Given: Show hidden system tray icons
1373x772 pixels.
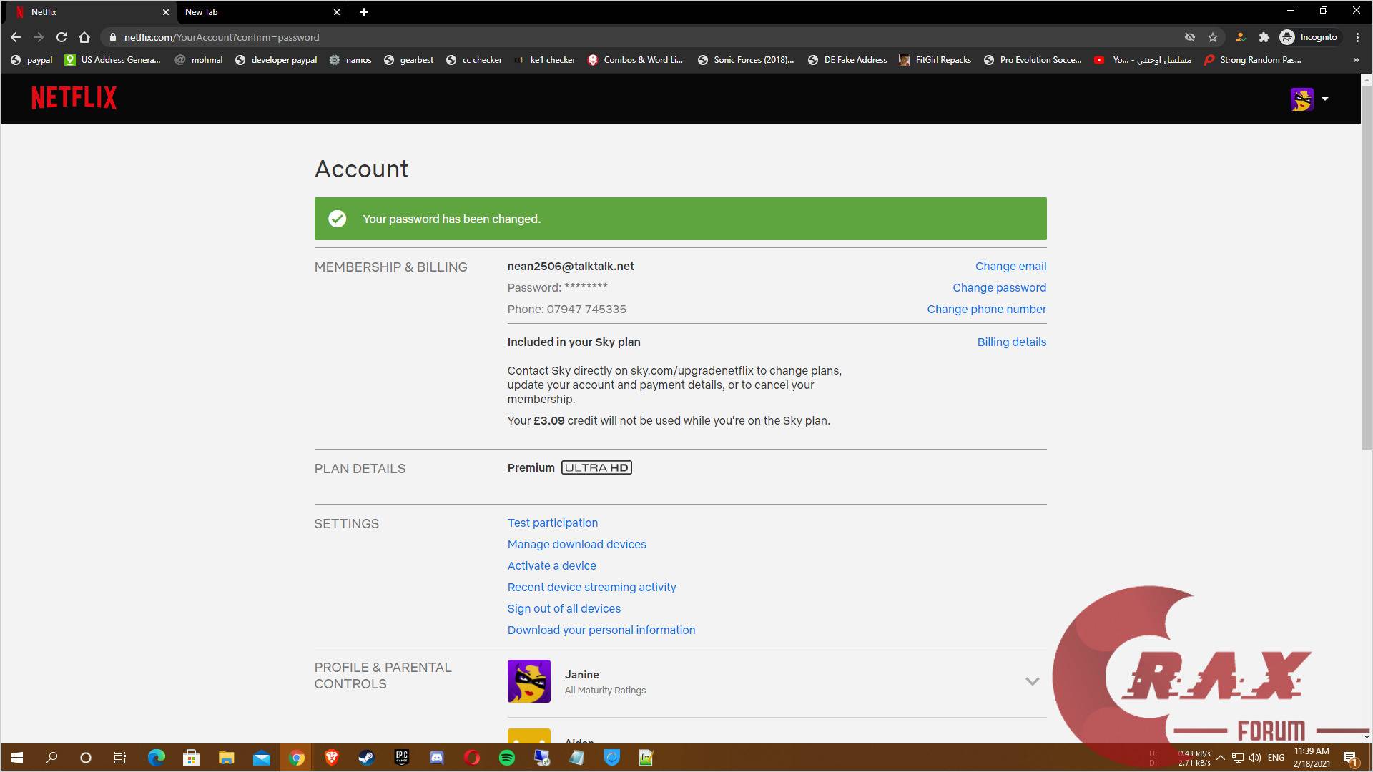Looking at the screenshot, I should pos(1221,758).
